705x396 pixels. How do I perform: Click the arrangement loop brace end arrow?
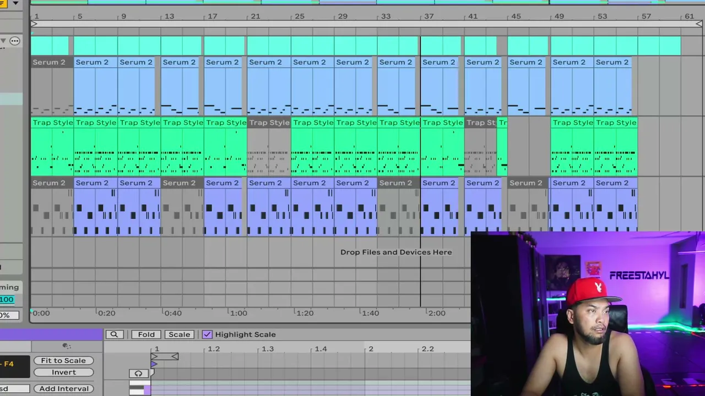click(x=698, y=24)
